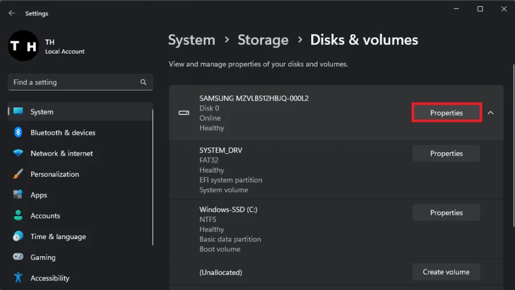Click System in the breadcrumb

pyautogui.click(x=192, y=40)
